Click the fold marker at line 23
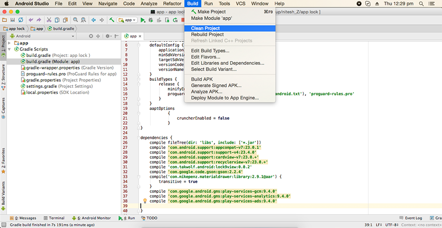Viewport: 442px width, 228px height. 138,128
